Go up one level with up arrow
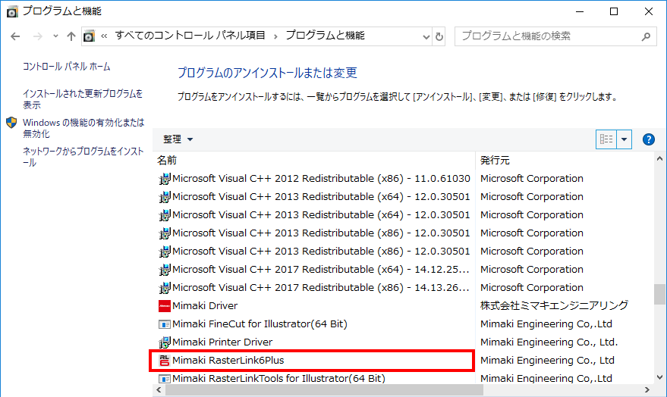667x397 pixels. coord(71,36)
